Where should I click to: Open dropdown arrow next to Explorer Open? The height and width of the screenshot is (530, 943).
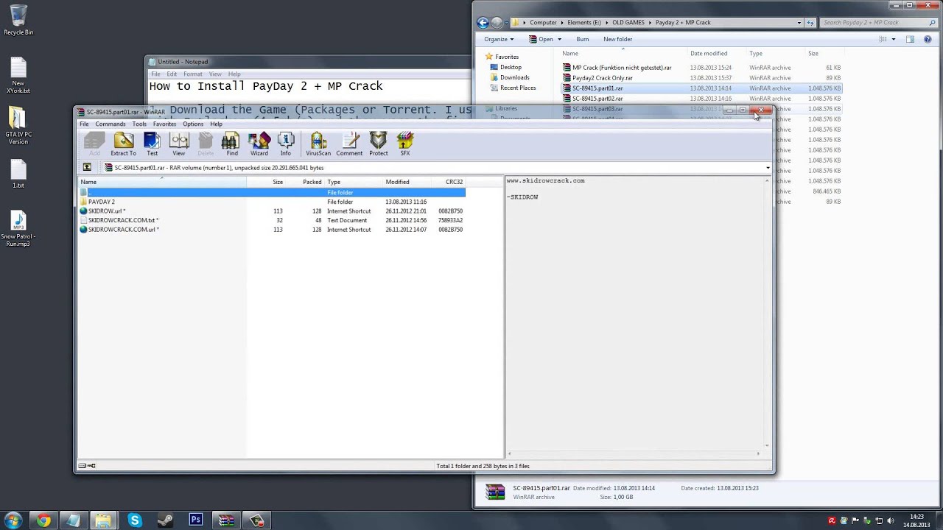point(559,39)
